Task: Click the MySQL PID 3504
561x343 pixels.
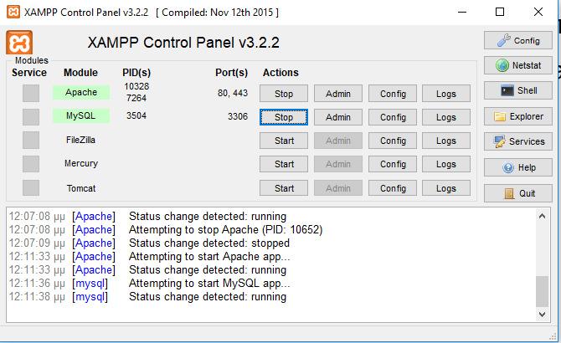Action: point(136,115)
